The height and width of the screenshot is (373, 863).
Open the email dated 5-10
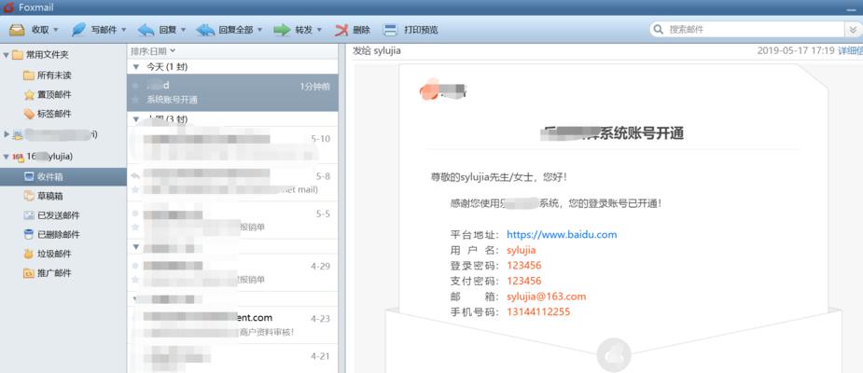point(232,145)
